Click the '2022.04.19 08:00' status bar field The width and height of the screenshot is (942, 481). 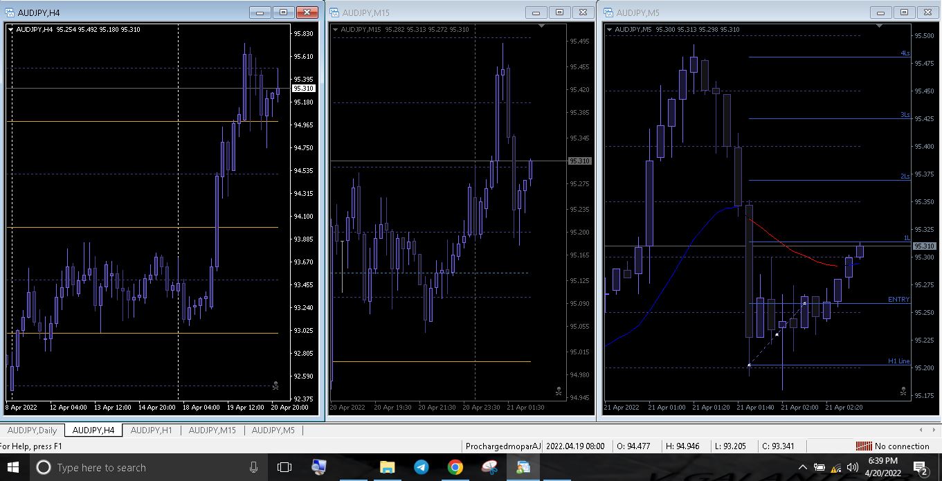575,446
